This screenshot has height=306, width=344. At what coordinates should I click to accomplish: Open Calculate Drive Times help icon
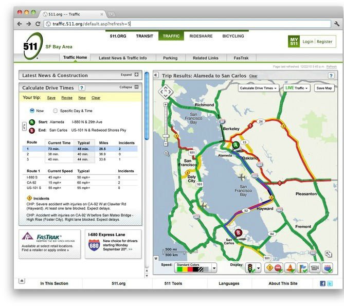point(82,88)
